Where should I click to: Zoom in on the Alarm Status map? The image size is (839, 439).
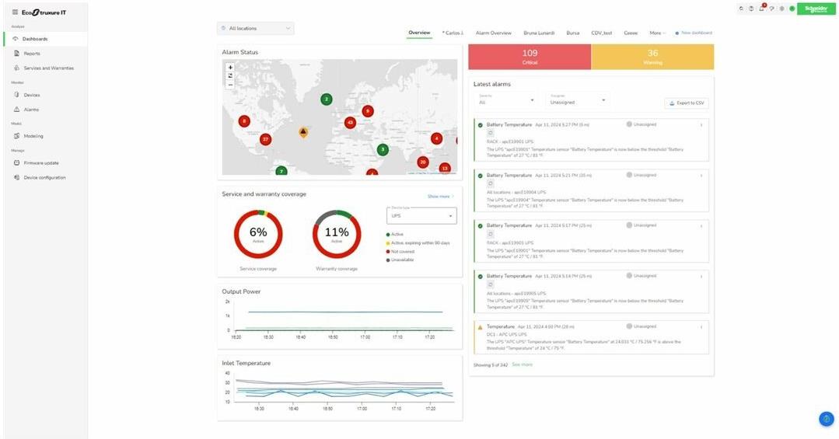click(230, 68)
